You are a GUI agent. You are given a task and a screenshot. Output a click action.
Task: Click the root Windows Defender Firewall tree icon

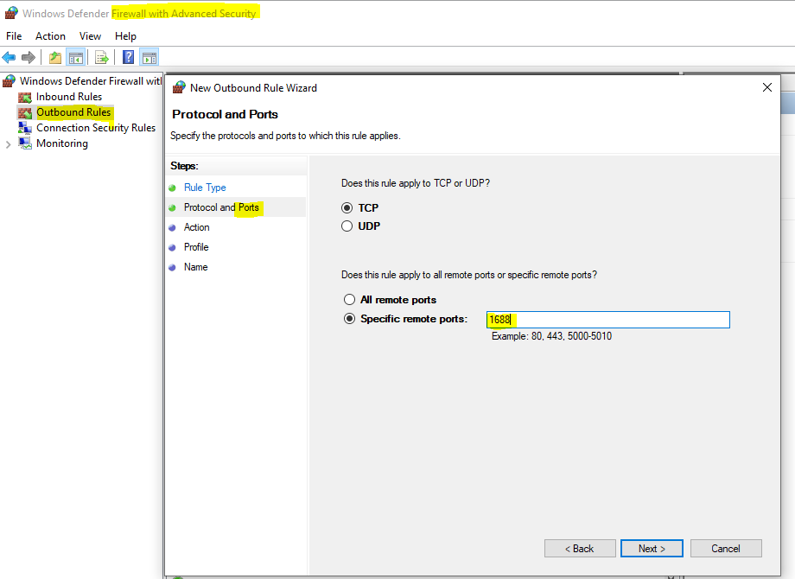tap(10, 81)
